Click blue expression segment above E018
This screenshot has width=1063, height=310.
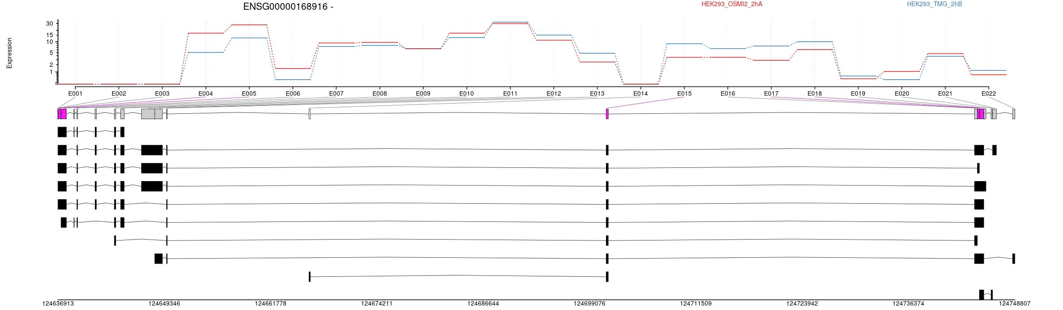[x=815, y=42]
